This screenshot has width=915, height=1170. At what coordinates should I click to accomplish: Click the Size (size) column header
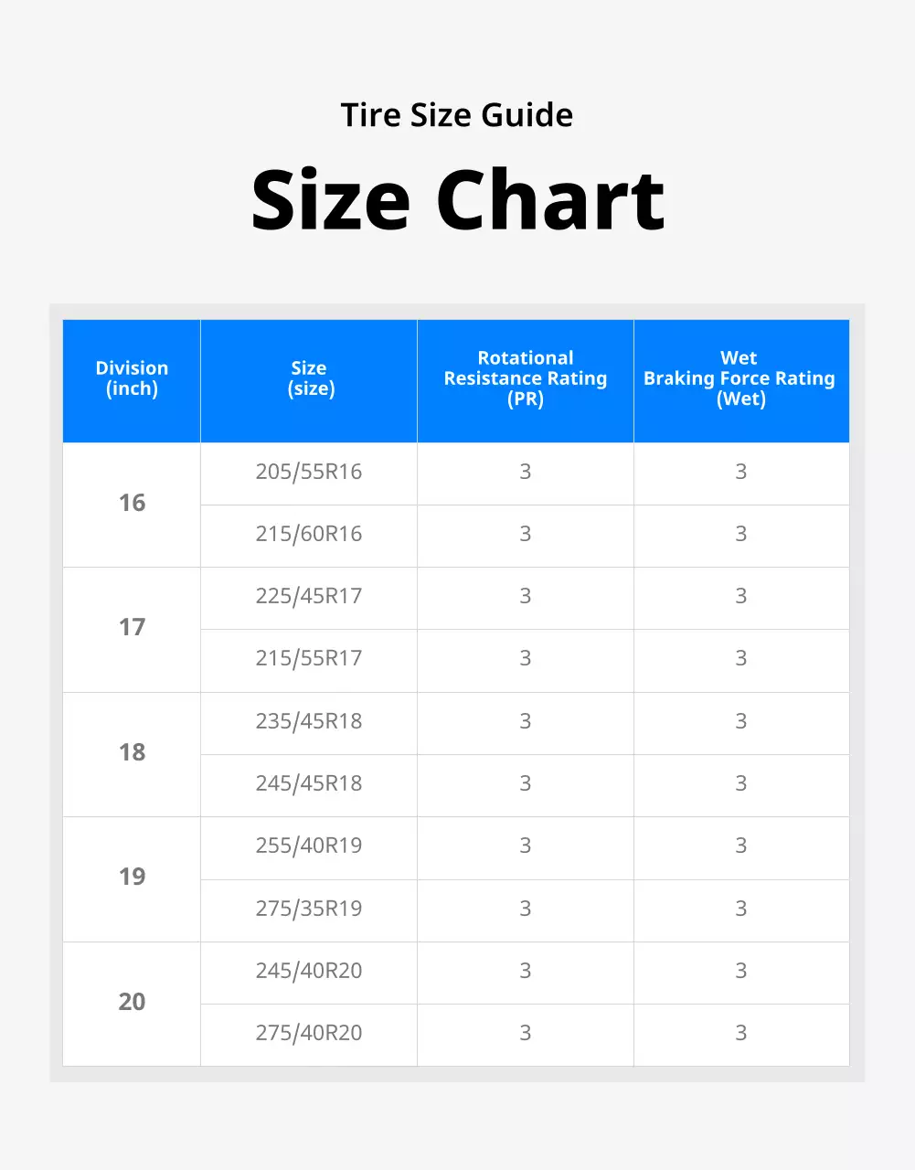click(309, 379)
